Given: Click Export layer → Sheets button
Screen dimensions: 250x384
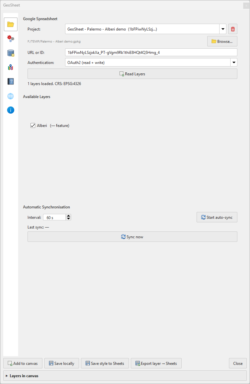Looking at the screenshot, I should tap(156, 363).
